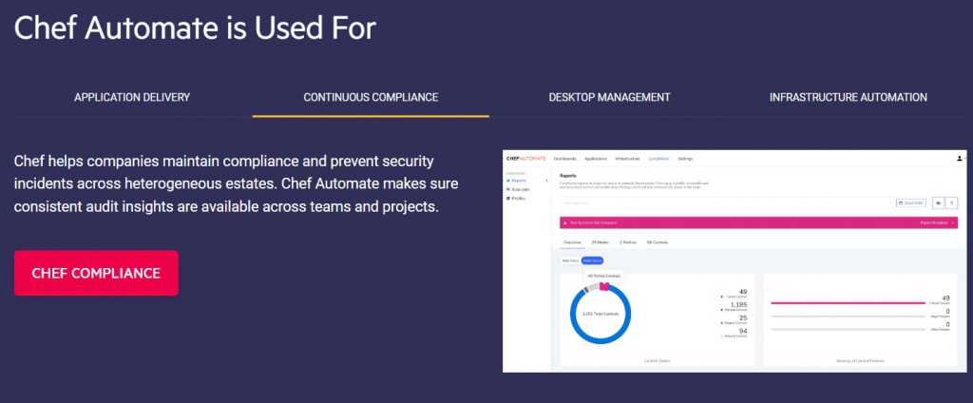Viewport: 973px width, 403px height.
Task: Open the user profile icon
Action: (959, 158)
